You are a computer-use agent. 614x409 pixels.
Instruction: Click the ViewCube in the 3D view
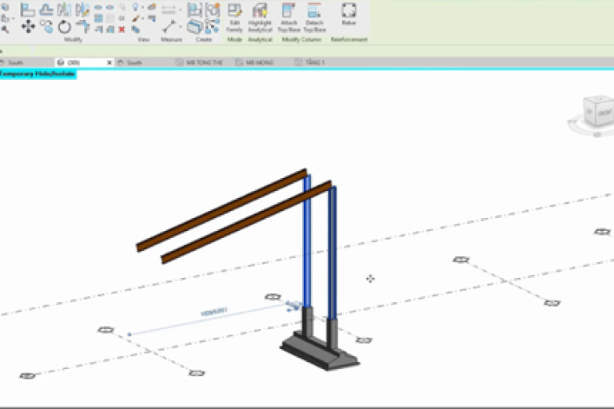pos(596,110)
